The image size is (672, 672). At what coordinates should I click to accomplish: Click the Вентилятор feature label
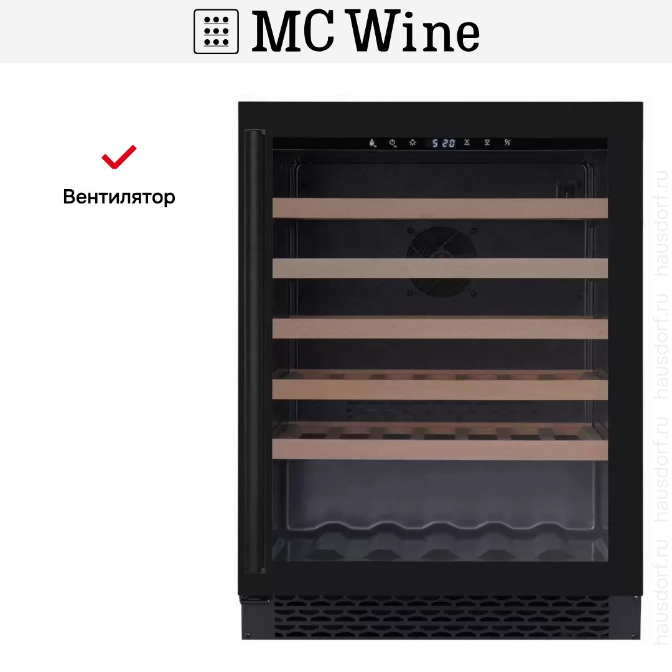click(119, 197)
